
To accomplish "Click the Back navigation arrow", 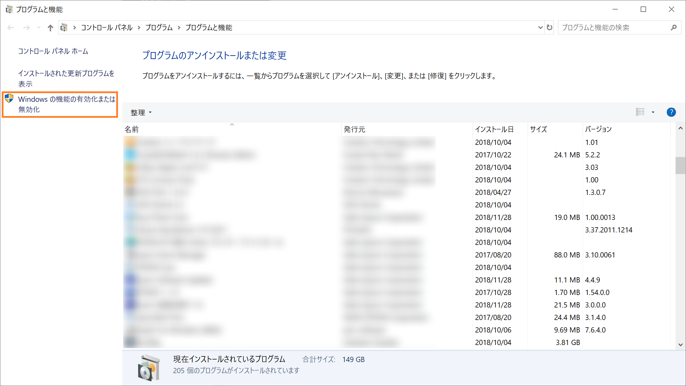I will click(11, 28).
